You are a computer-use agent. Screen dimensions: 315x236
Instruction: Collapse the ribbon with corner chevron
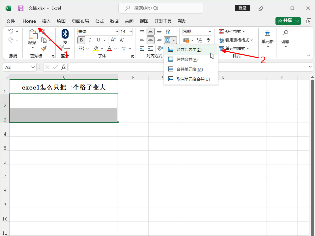point(308,55)
